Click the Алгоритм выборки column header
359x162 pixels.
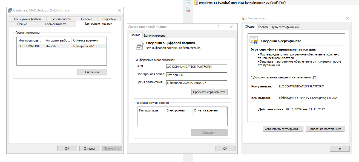point(58,40)
